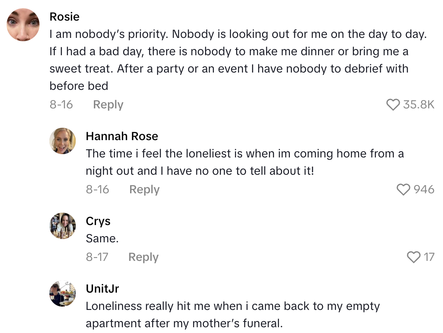Tap the 8-17 timestamp under Crys's comment
This screenshot has height=333, width=443.
(97, 257)
